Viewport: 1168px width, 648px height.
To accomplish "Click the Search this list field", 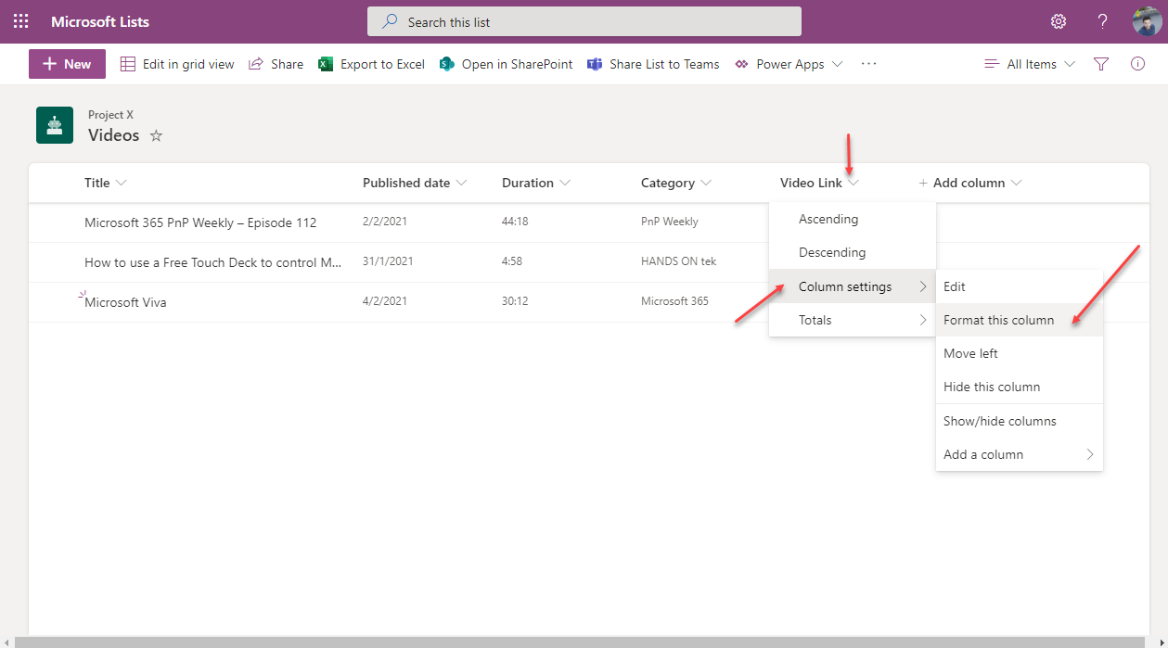I will [x=584, y=21].
